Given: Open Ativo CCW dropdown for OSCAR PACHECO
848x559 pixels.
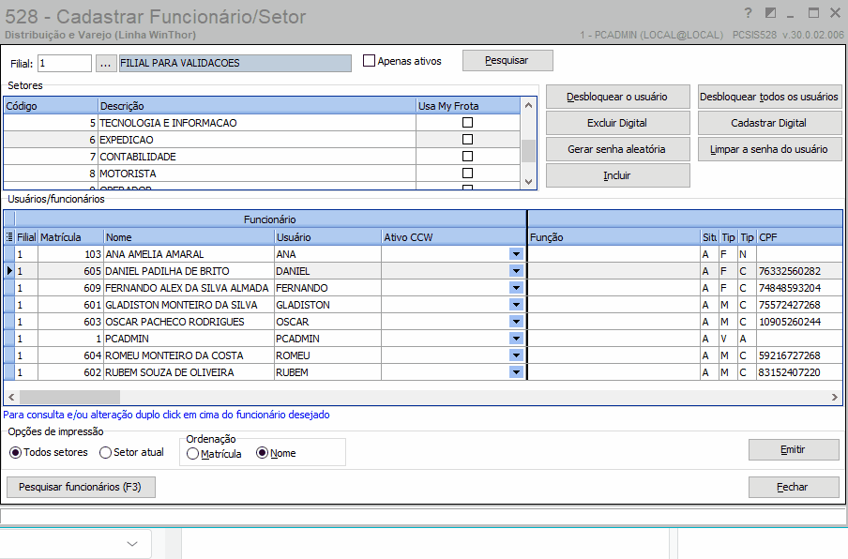Looking at the screenshot, I should (516, 322).
